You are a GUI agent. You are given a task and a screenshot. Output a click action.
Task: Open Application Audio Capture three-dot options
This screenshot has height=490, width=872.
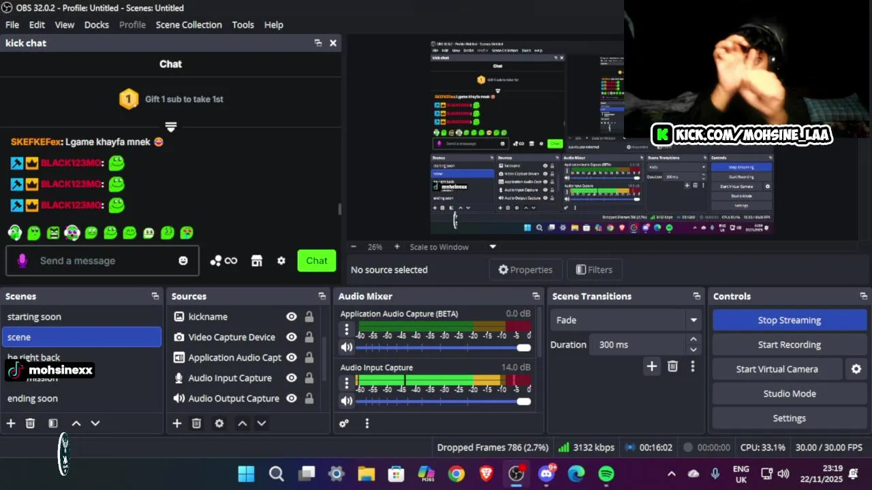point(347,330)
